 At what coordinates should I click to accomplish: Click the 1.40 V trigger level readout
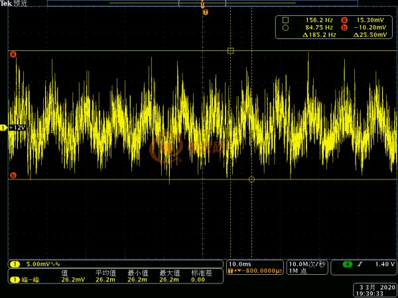pos(385,264)
